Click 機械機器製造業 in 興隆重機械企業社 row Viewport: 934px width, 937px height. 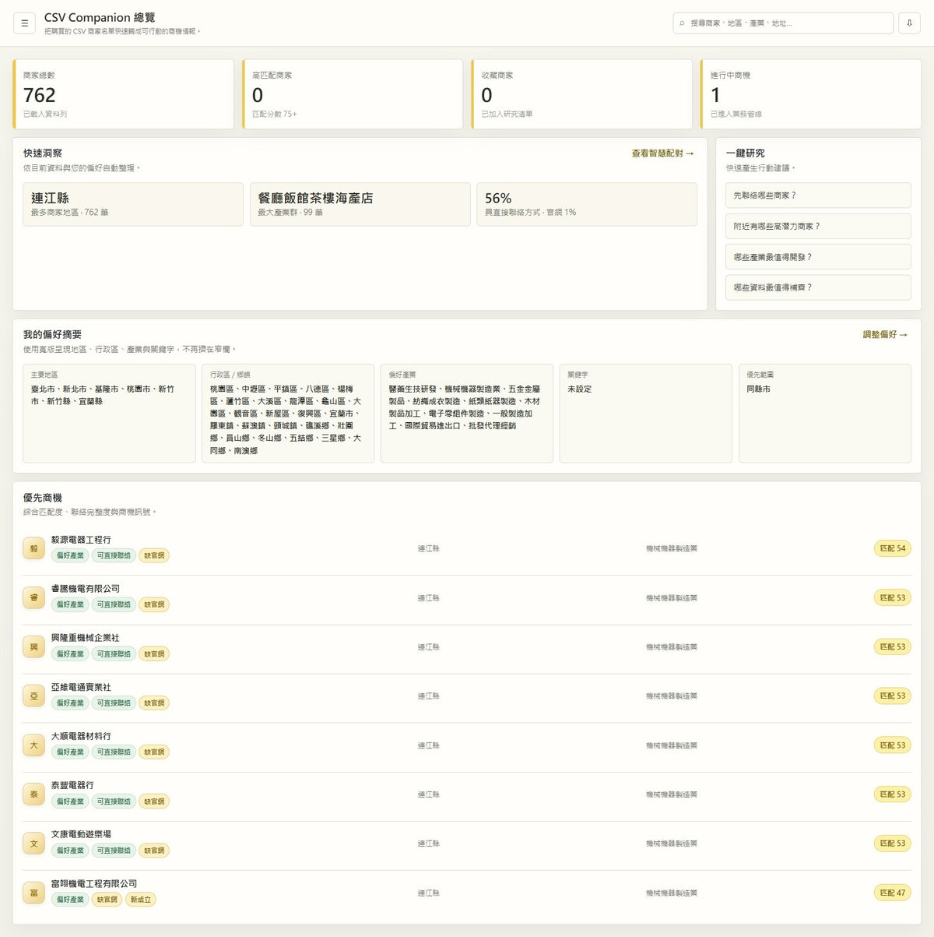click(x=672, y=647)
